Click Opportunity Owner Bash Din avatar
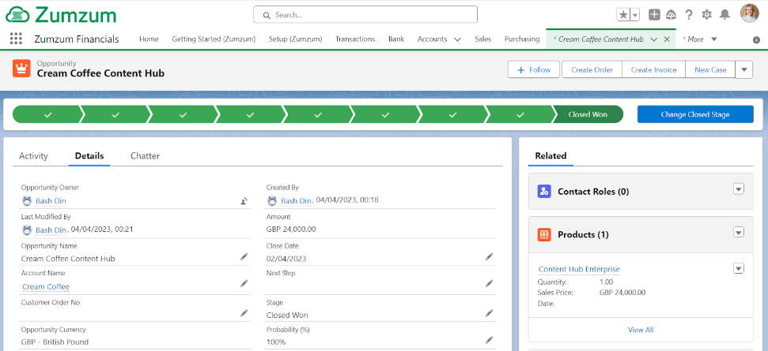 [27, 200]
